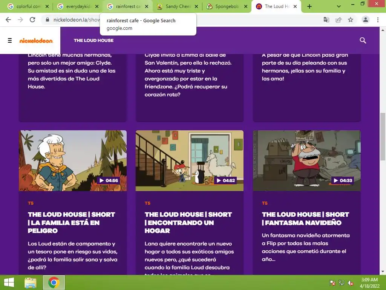
Task: Click the scrollbar up arrow
Action: pos(383,30)
